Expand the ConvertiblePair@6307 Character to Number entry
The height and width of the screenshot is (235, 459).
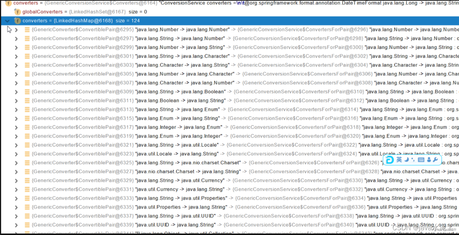pyautogui.click(x=16, y=83)
